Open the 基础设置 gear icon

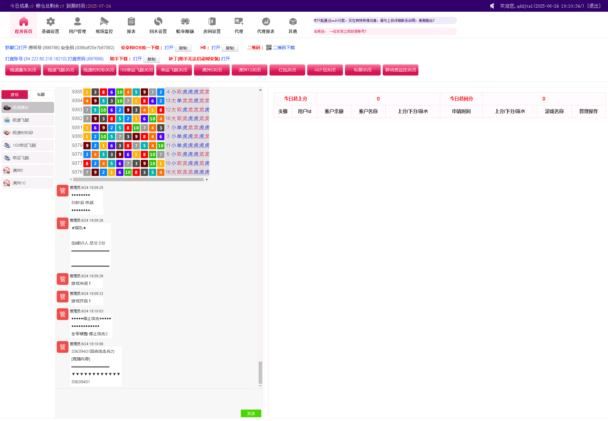pos(50,22)
